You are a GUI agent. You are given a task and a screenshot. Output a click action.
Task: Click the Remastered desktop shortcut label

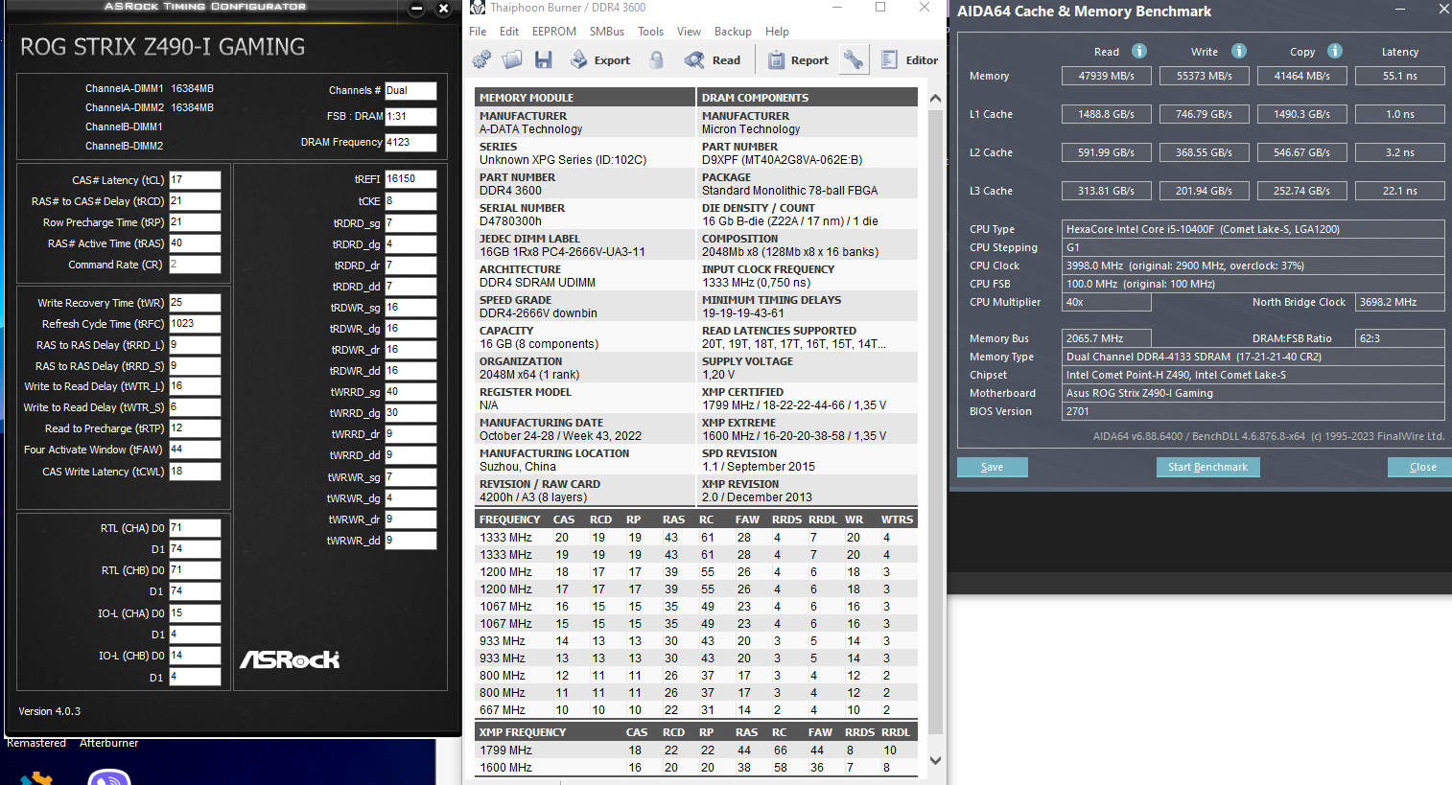36,743
